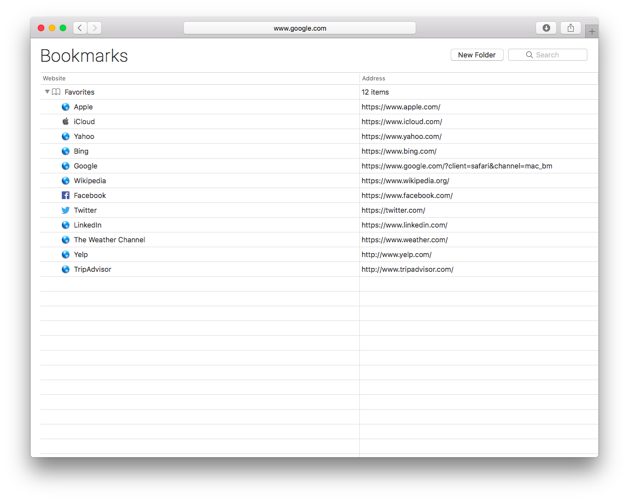This screenshot has height=501, width=629.
Task: Focus the bookmarks Search field
Action: 548,55
